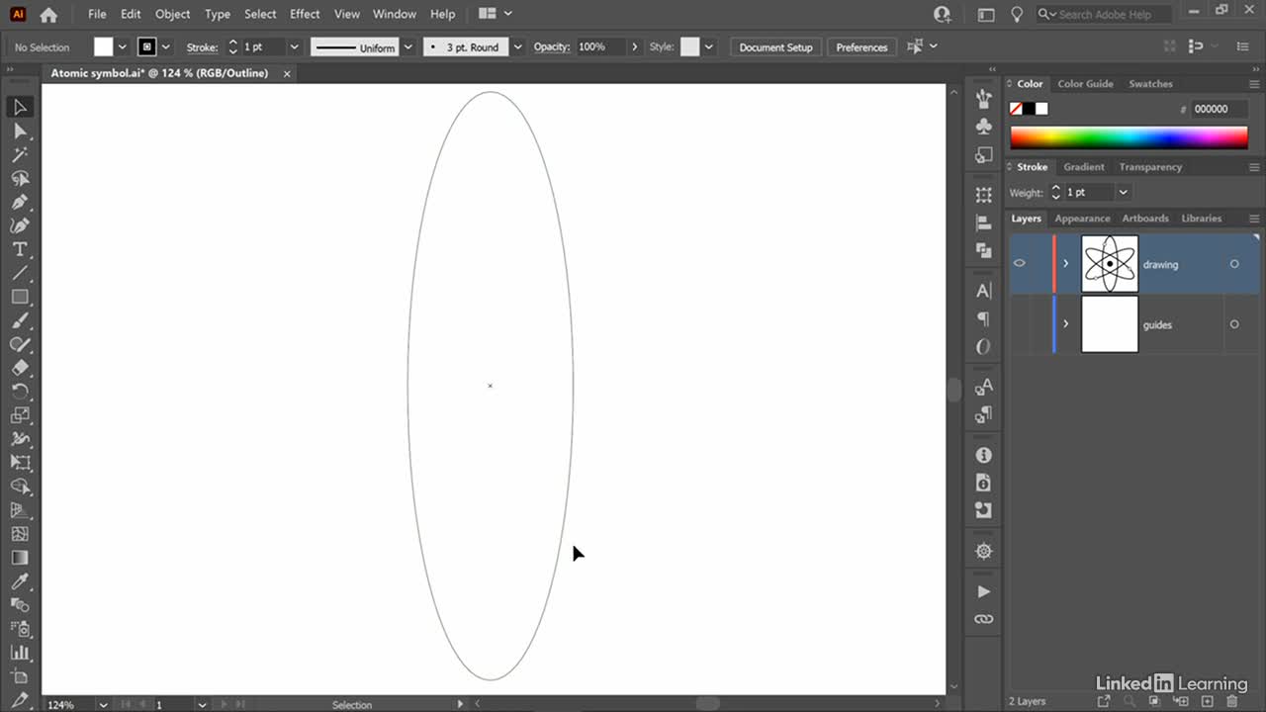Open the 3 pt. Round brush dropdown
Viewport: 1266px width, 712px height.
point(517,47)
